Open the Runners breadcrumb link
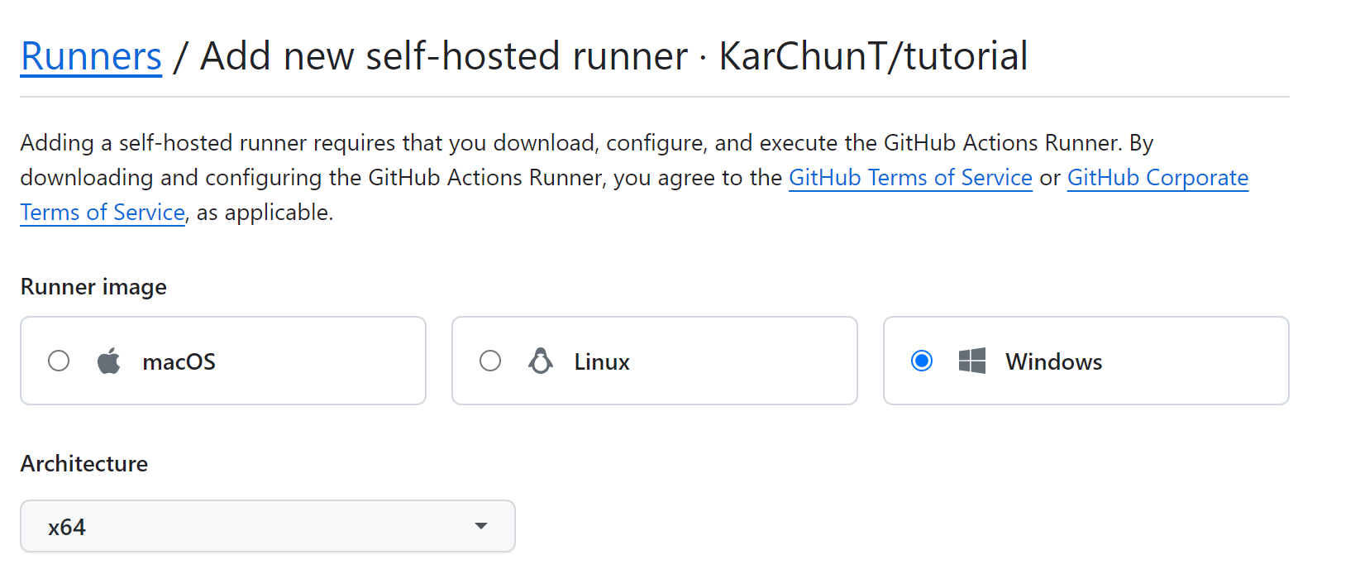Image resolution: width=1360 pixels, height=574 pixels. click(x=91, y=56)
